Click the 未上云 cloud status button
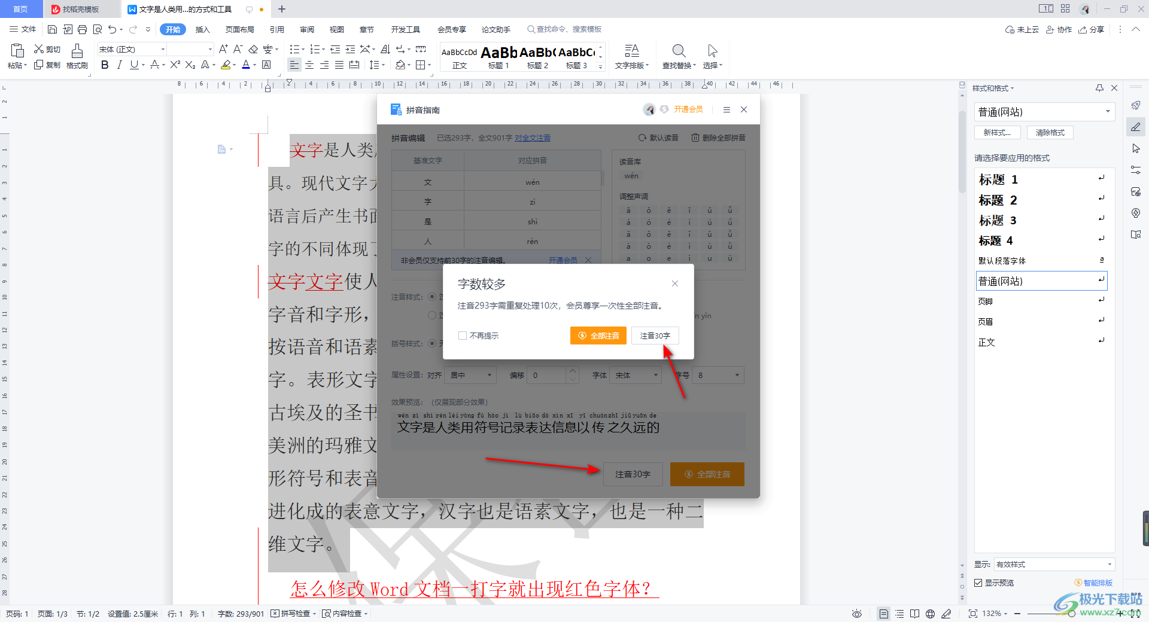1149x622 pixels. coord(1022,29)
